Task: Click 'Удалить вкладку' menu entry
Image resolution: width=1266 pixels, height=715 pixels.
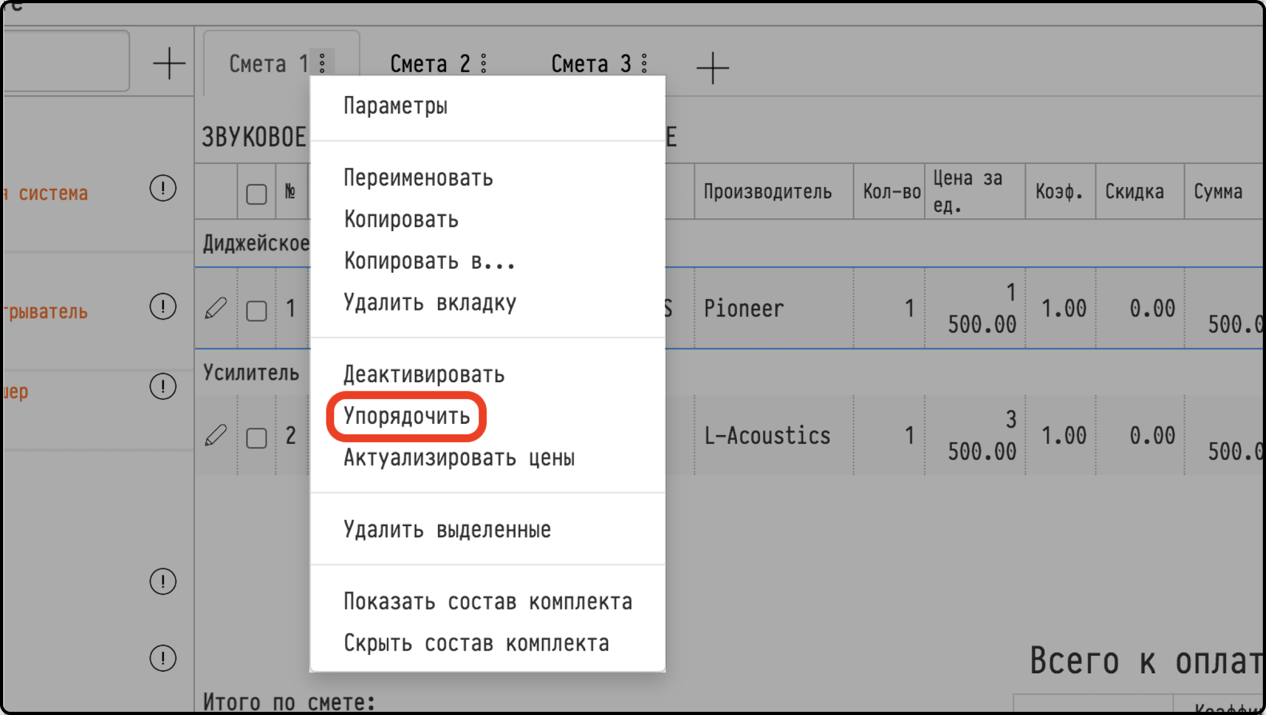Action: [430, 303]
